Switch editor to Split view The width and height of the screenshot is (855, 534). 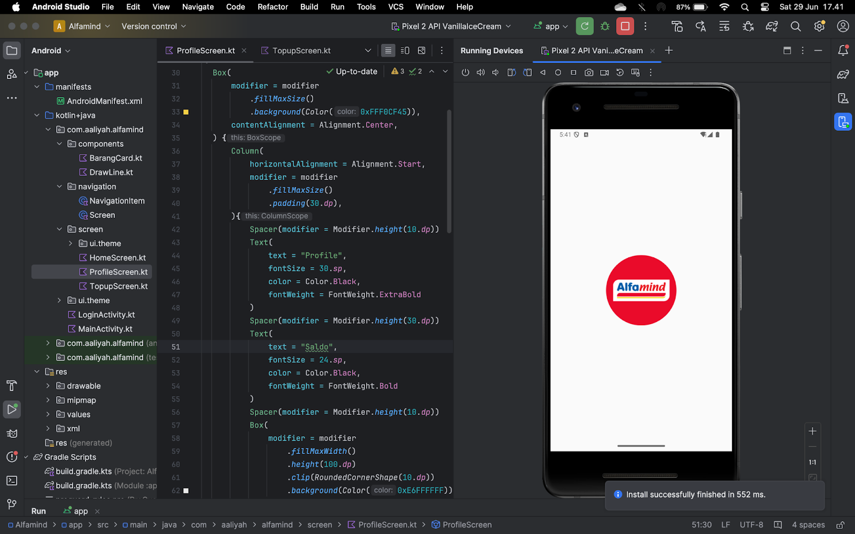point(405,51)
